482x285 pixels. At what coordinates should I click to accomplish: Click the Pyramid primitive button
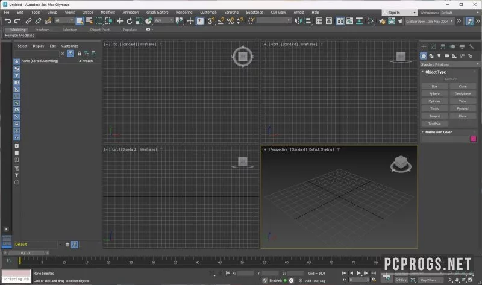click(x=463, y=108)
